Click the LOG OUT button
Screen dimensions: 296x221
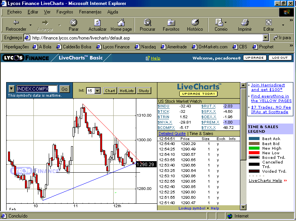280,58
